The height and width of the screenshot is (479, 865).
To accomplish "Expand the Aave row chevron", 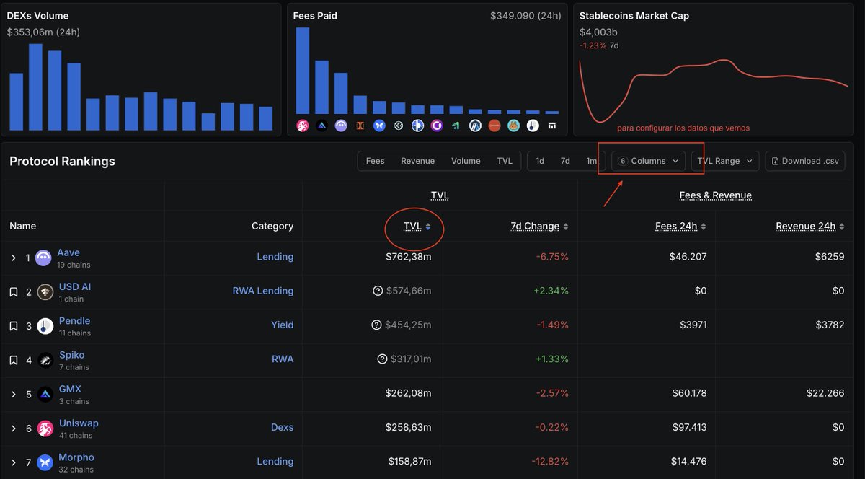I will click(13, 258).
